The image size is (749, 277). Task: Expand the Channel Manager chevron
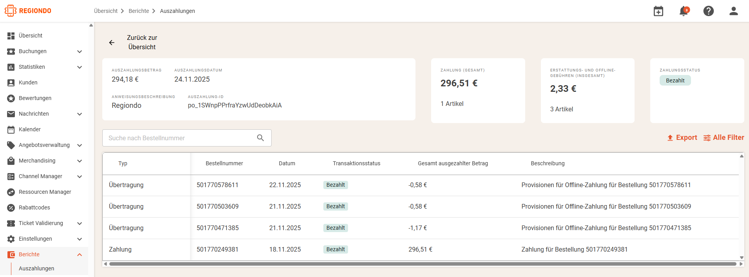[80, 177]
